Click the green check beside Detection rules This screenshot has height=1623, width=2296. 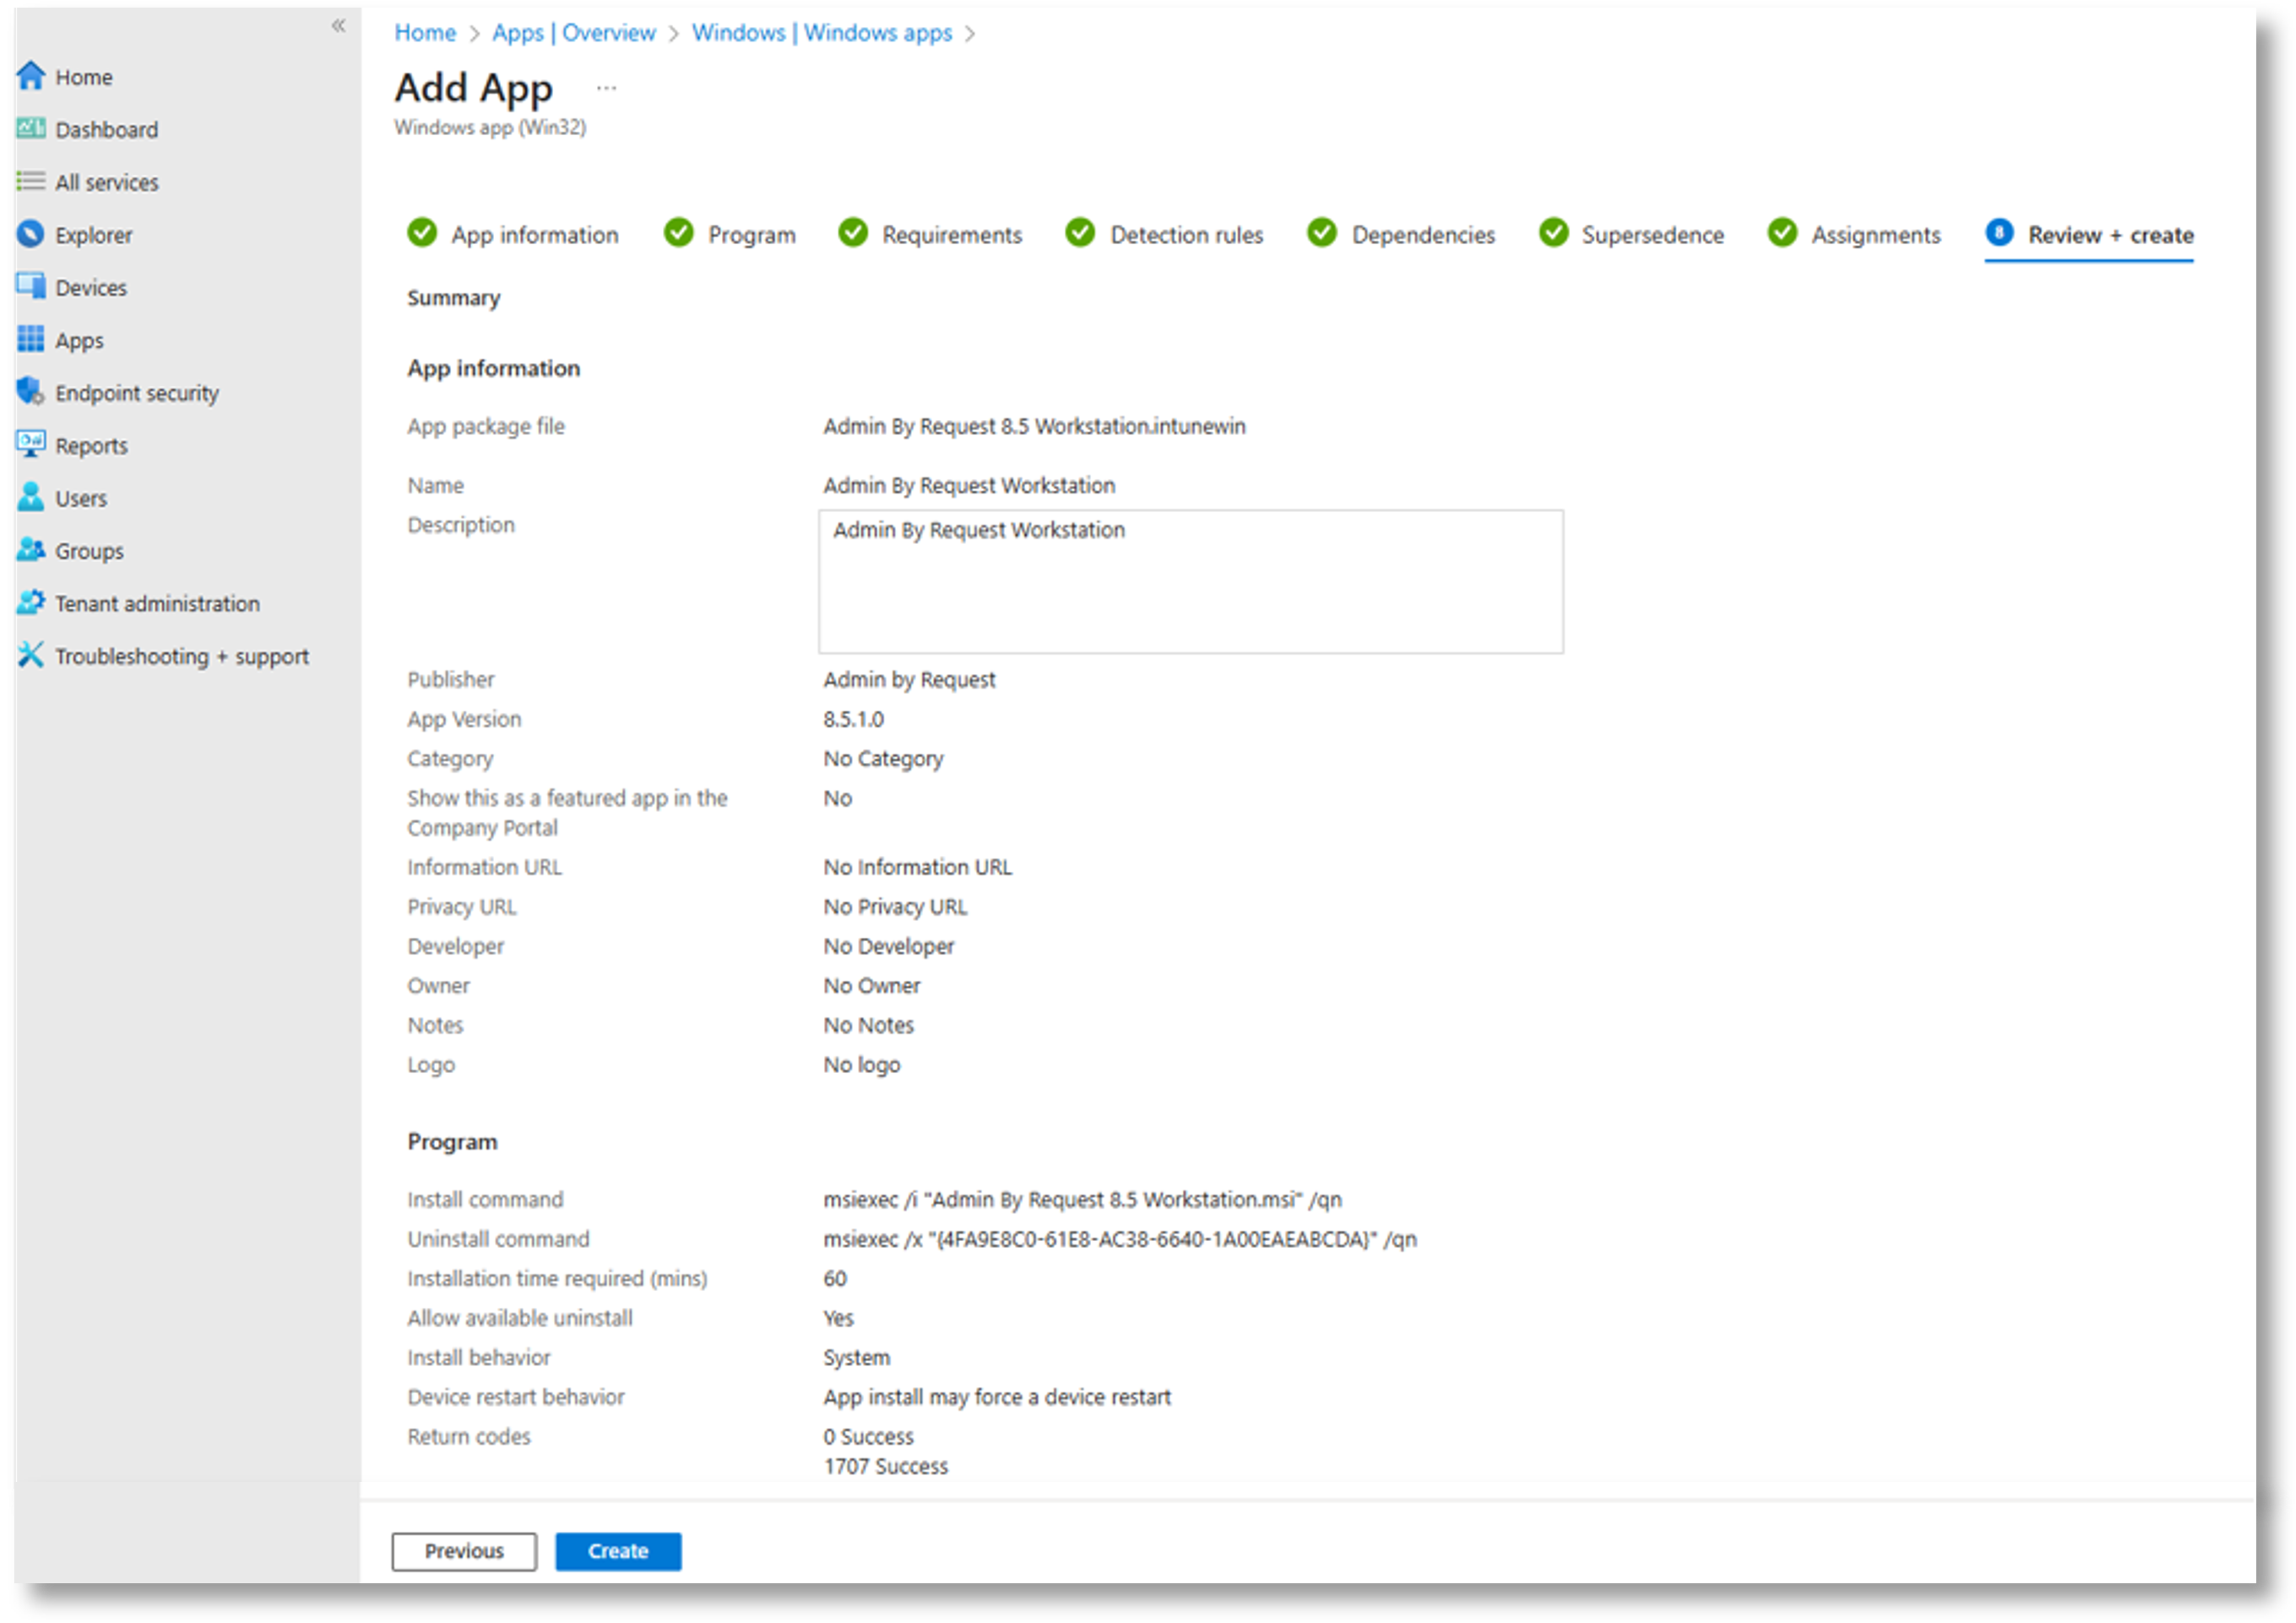[1080, 233]
